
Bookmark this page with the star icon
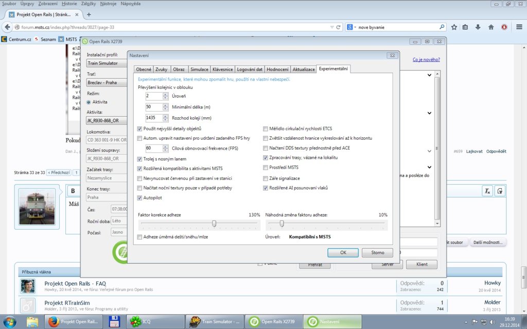454,27
